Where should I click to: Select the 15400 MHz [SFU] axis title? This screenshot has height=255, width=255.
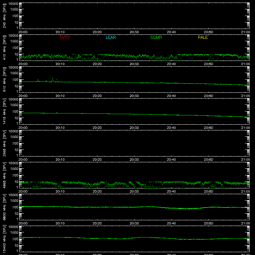pyautogui.click(x=4, y=239)
